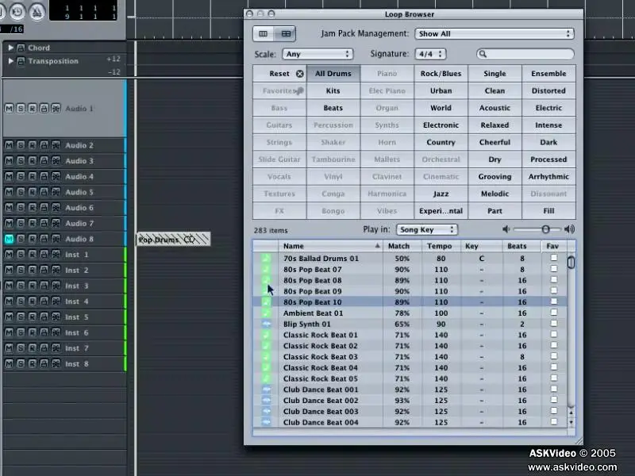Click the lock icon on Inst 1 track
This screenshot has height=476, width=635.
[x=44, y=255]
